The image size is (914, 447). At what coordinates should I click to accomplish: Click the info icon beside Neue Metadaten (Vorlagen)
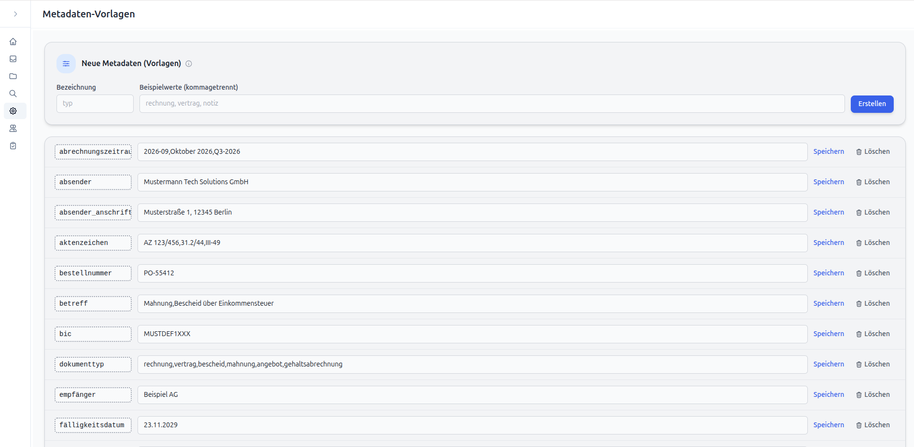point(189,64)
